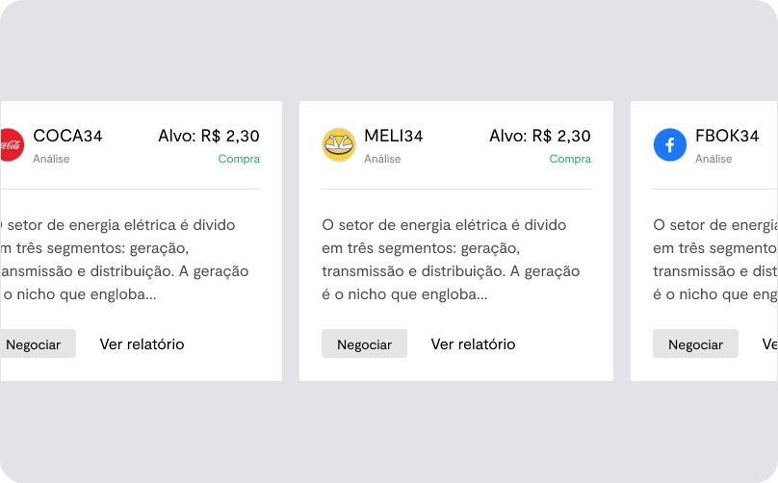Open the FBOK34 ticker title
This screenshot has width=778, height=483.
pos(727,136)
